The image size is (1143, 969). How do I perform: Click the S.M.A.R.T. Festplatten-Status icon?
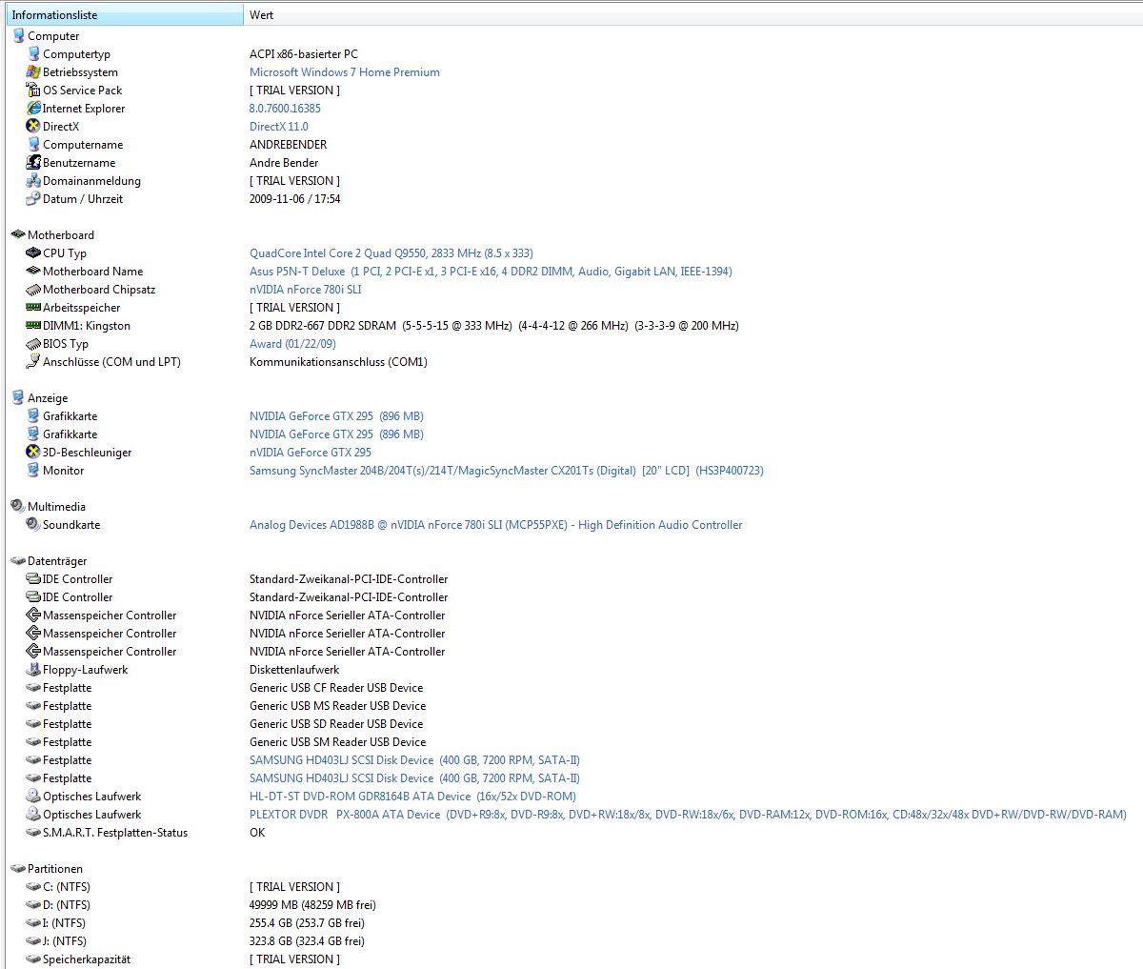pos(33,833)
